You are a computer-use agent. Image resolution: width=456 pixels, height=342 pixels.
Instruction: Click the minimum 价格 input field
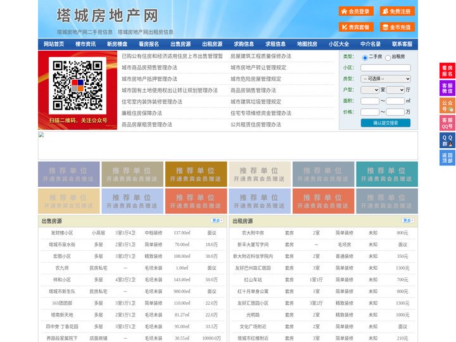pyautogui.click(x=370, y=112)
